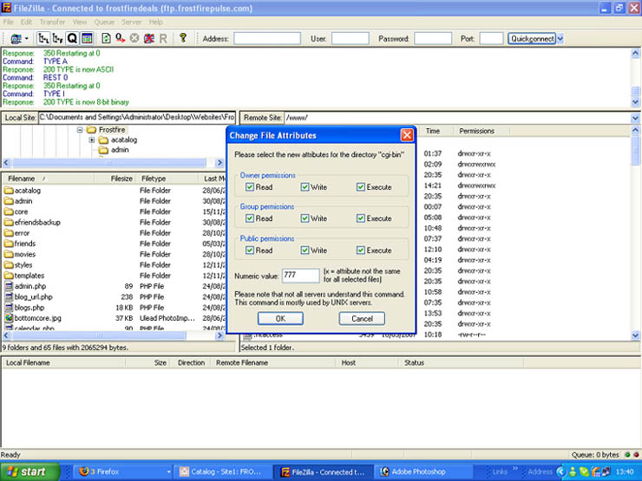Screen dimensions: 642x481
Task: Open the Remote Site path dropdown
Action: (x=635, y=118)
